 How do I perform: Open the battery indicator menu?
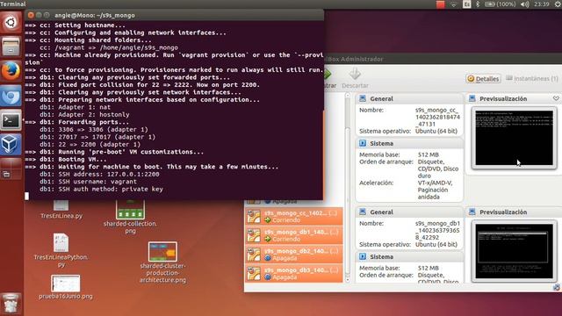tap(500, 4)
